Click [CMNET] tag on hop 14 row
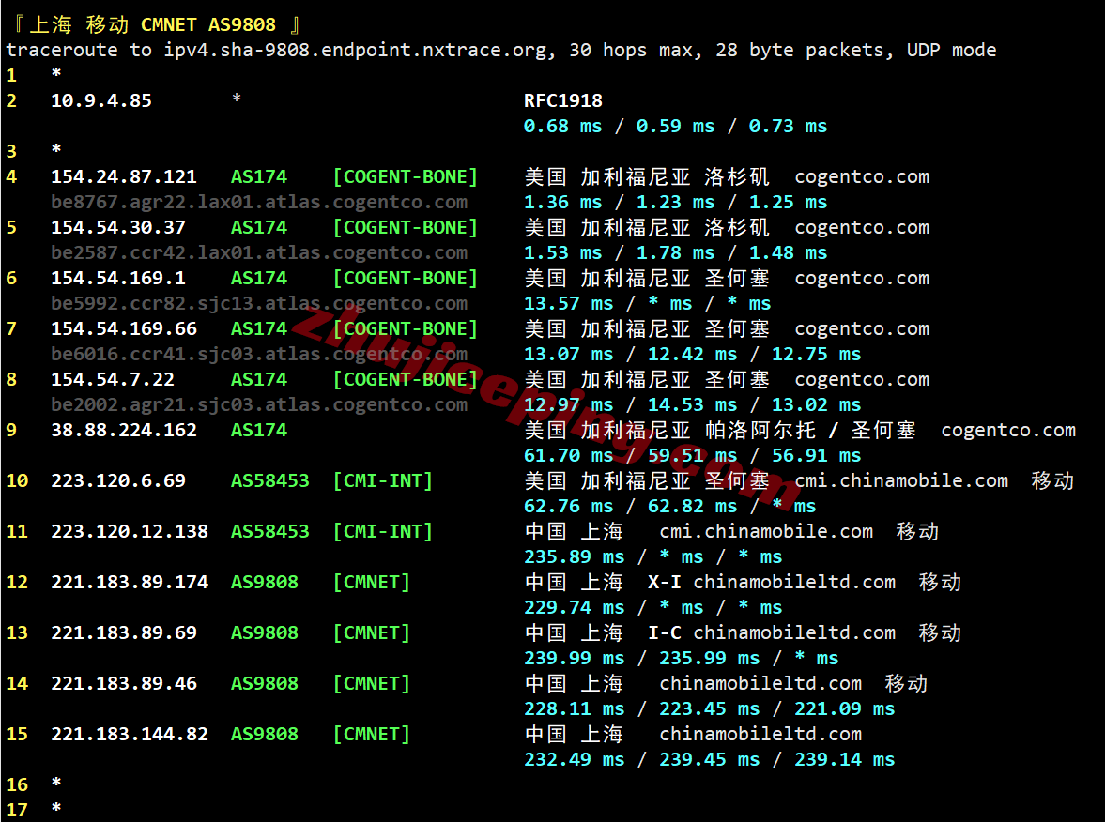Viewport: 1105px width, 822px height. [372, 684]
